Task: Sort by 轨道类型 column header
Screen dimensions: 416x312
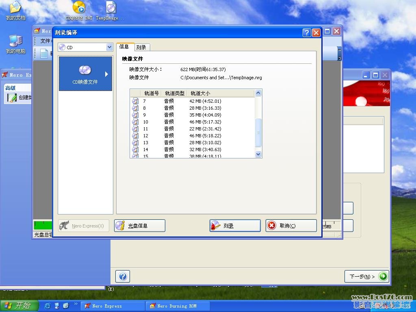Action: pyautogui.click(x=174, y=93)
